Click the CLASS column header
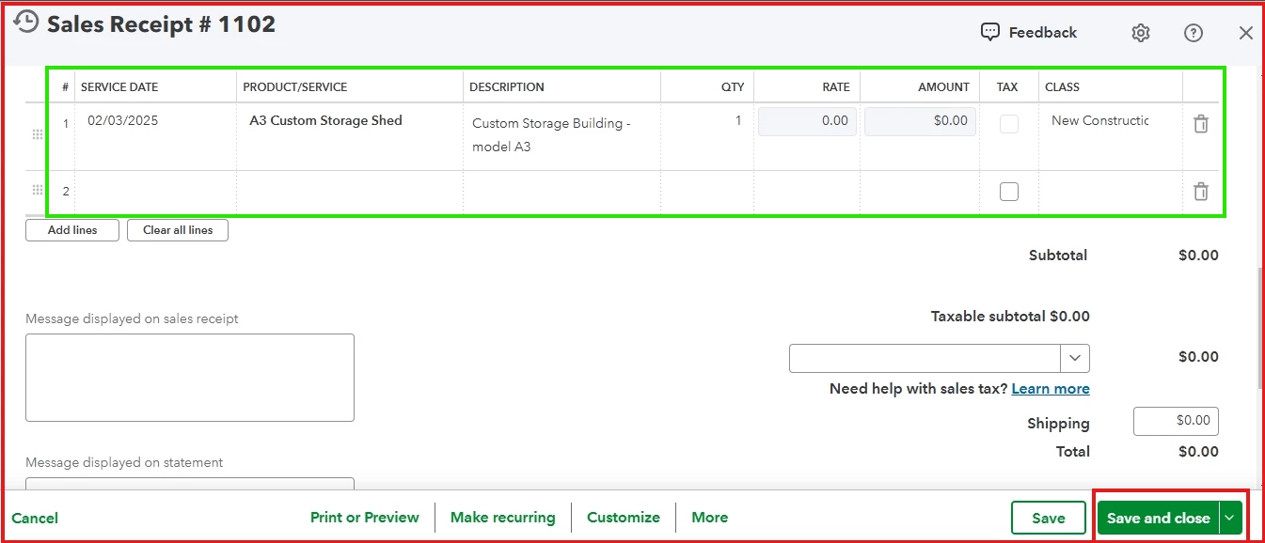The width and height of the screenshot is (1265, 543). (x=1063, y=87)
